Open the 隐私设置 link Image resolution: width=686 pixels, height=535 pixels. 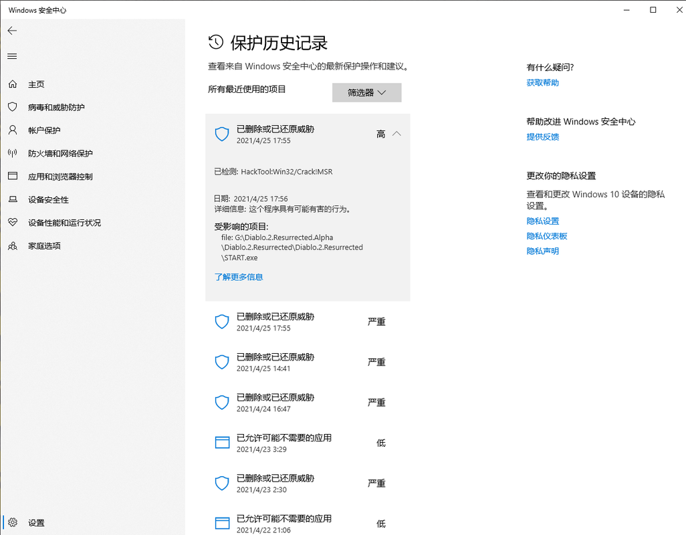(x=542, y=221)
